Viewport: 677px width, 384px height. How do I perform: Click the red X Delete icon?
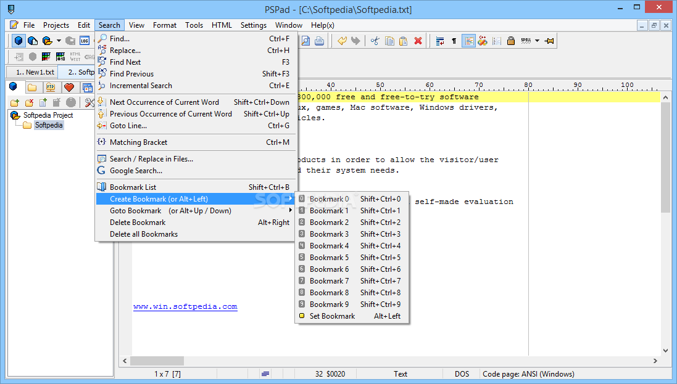[x=418, y=41]
